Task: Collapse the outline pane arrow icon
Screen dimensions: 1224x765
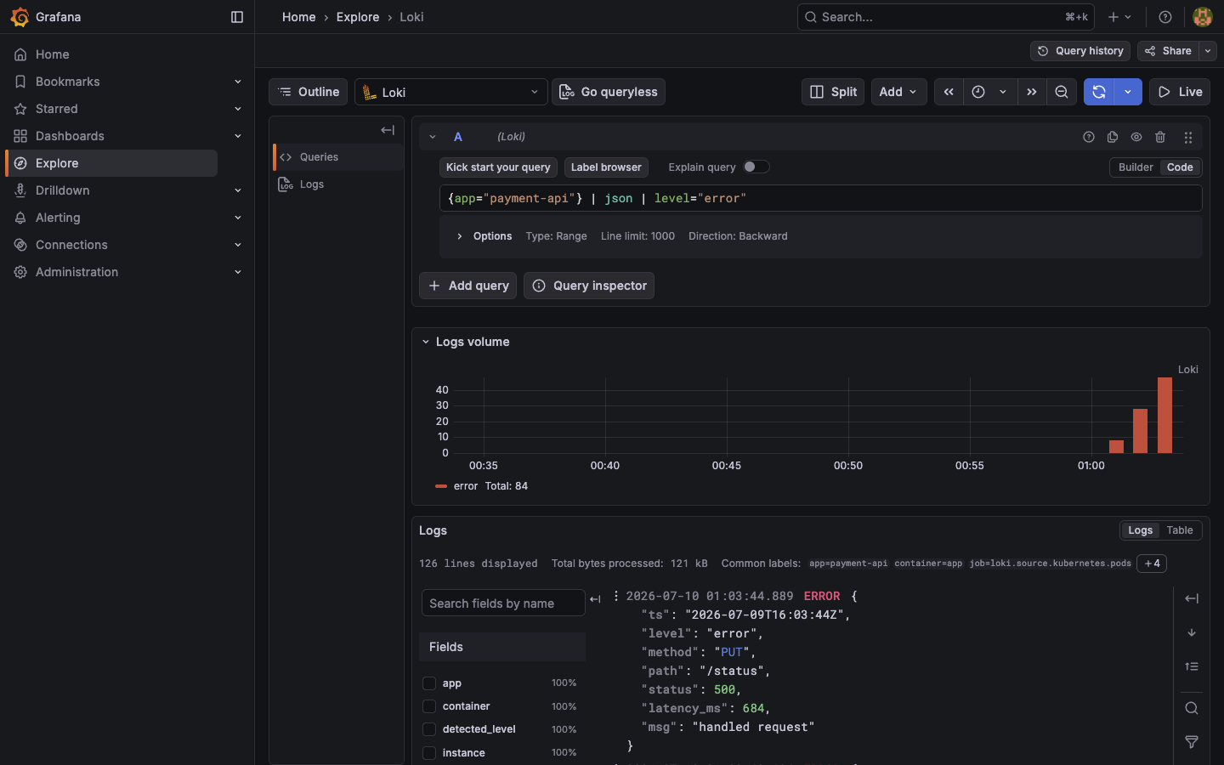Action: (x=388, y=130)
